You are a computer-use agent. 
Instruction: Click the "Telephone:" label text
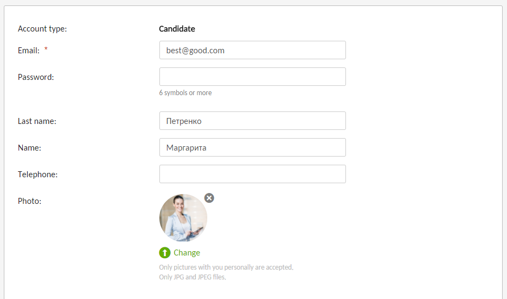tap(38, 175)
